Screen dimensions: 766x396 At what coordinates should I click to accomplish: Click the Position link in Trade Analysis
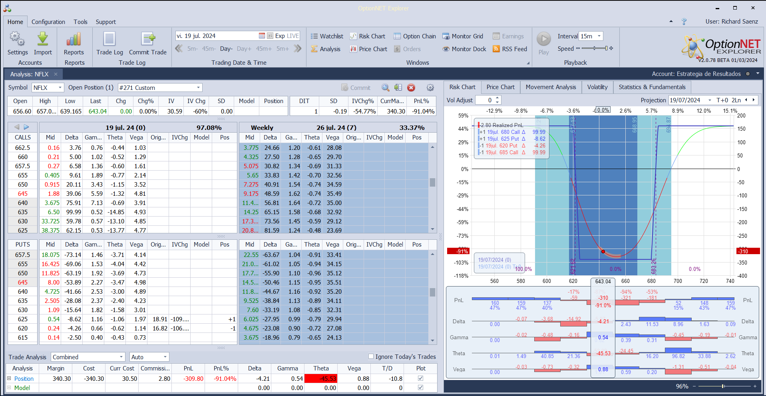[24, 378]
